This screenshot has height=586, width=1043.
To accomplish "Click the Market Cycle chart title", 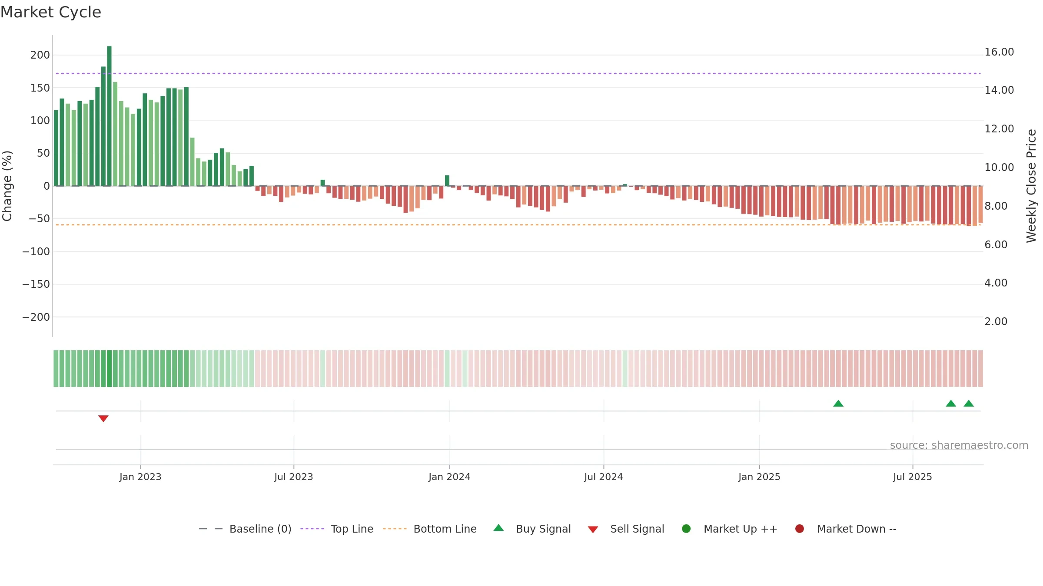I will pos(51,12).
